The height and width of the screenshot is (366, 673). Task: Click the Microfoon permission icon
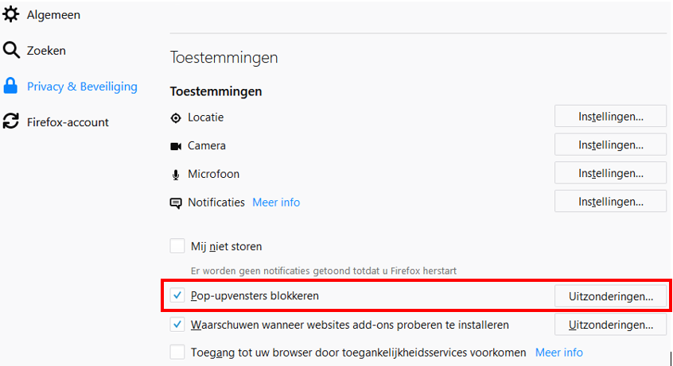click(176, 175)
